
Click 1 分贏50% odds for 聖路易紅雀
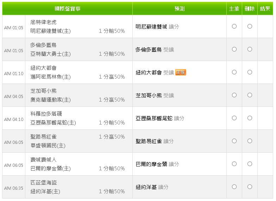tap(112, 137)
